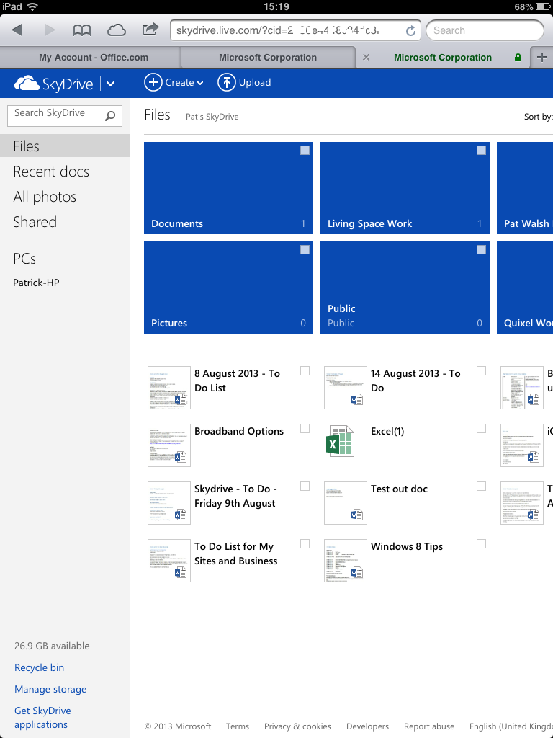Open Skydrive To Do Friday 9th August thumbnail
Screen dimensions: 553x738
pos(168,502)
